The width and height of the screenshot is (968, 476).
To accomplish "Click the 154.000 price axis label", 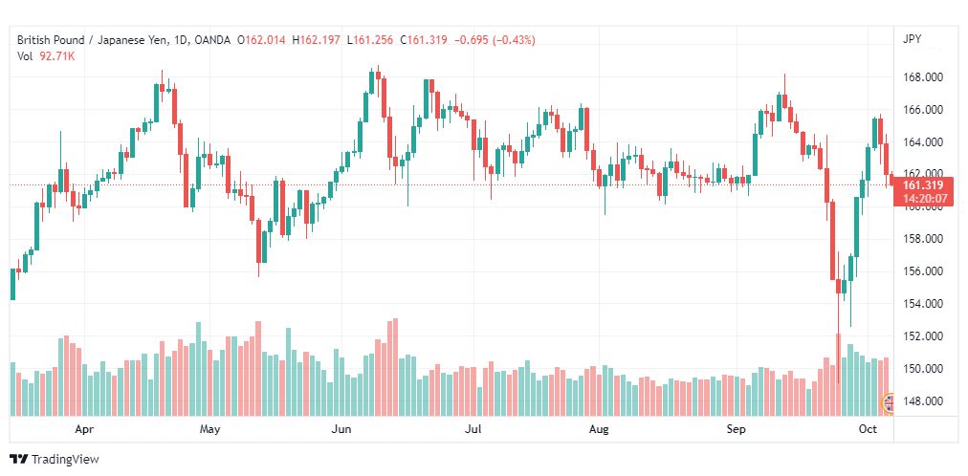I will [922, 304].
